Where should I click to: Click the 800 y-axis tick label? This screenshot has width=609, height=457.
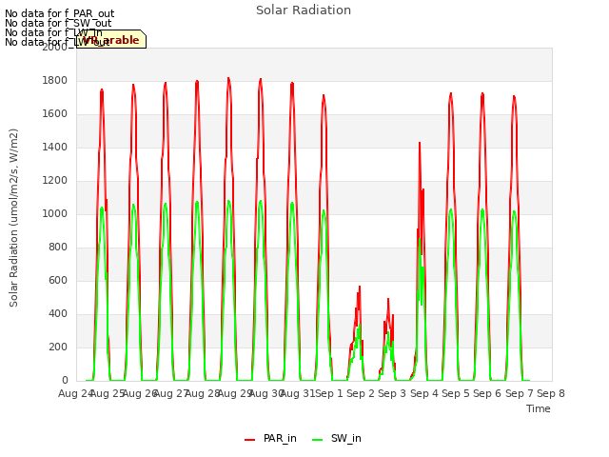pyautogui.click(x=58, y=248)
